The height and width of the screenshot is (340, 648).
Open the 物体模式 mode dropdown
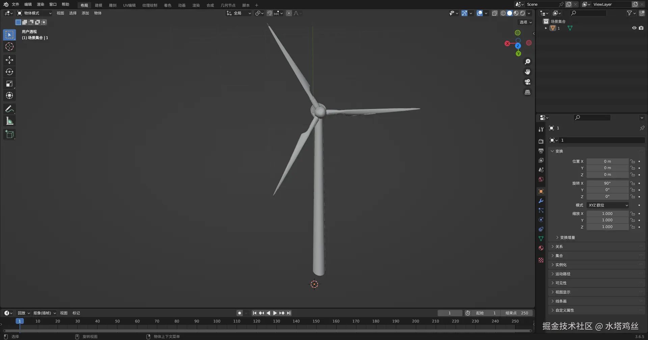(x=35, y=13)
